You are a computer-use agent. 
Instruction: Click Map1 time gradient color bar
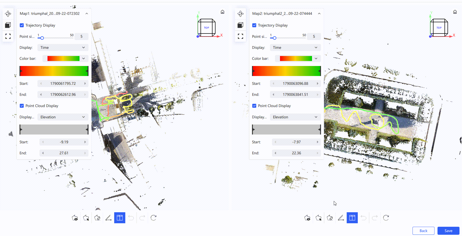click(x=54, y=71)
